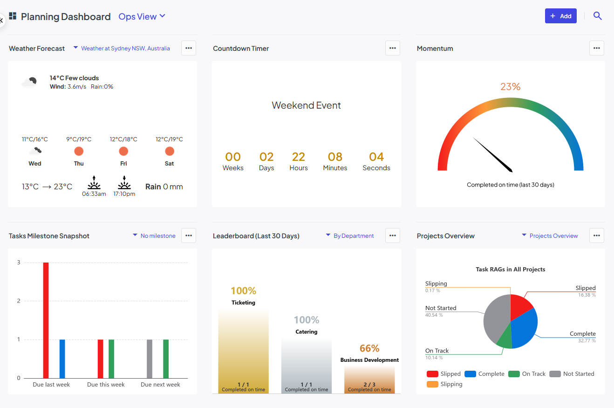
Task: Open Tasks Milestone Snapshot options menu
Action: 189,235
